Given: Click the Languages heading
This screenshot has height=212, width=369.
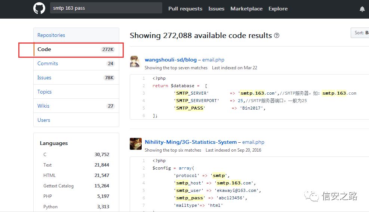Looking at the screenshot, I should tap(54, 143).
